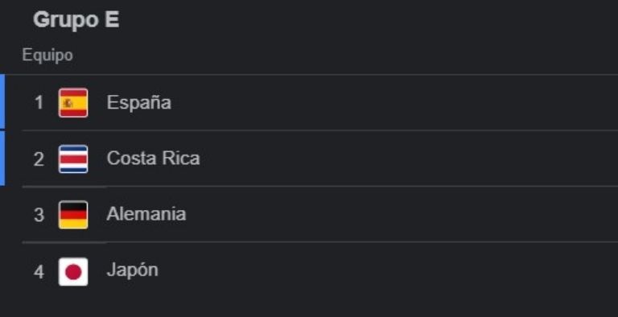The image size is (618, 317).
Task: Click the blue qualification bar next to Costa Rica
Action: point(2,158)
